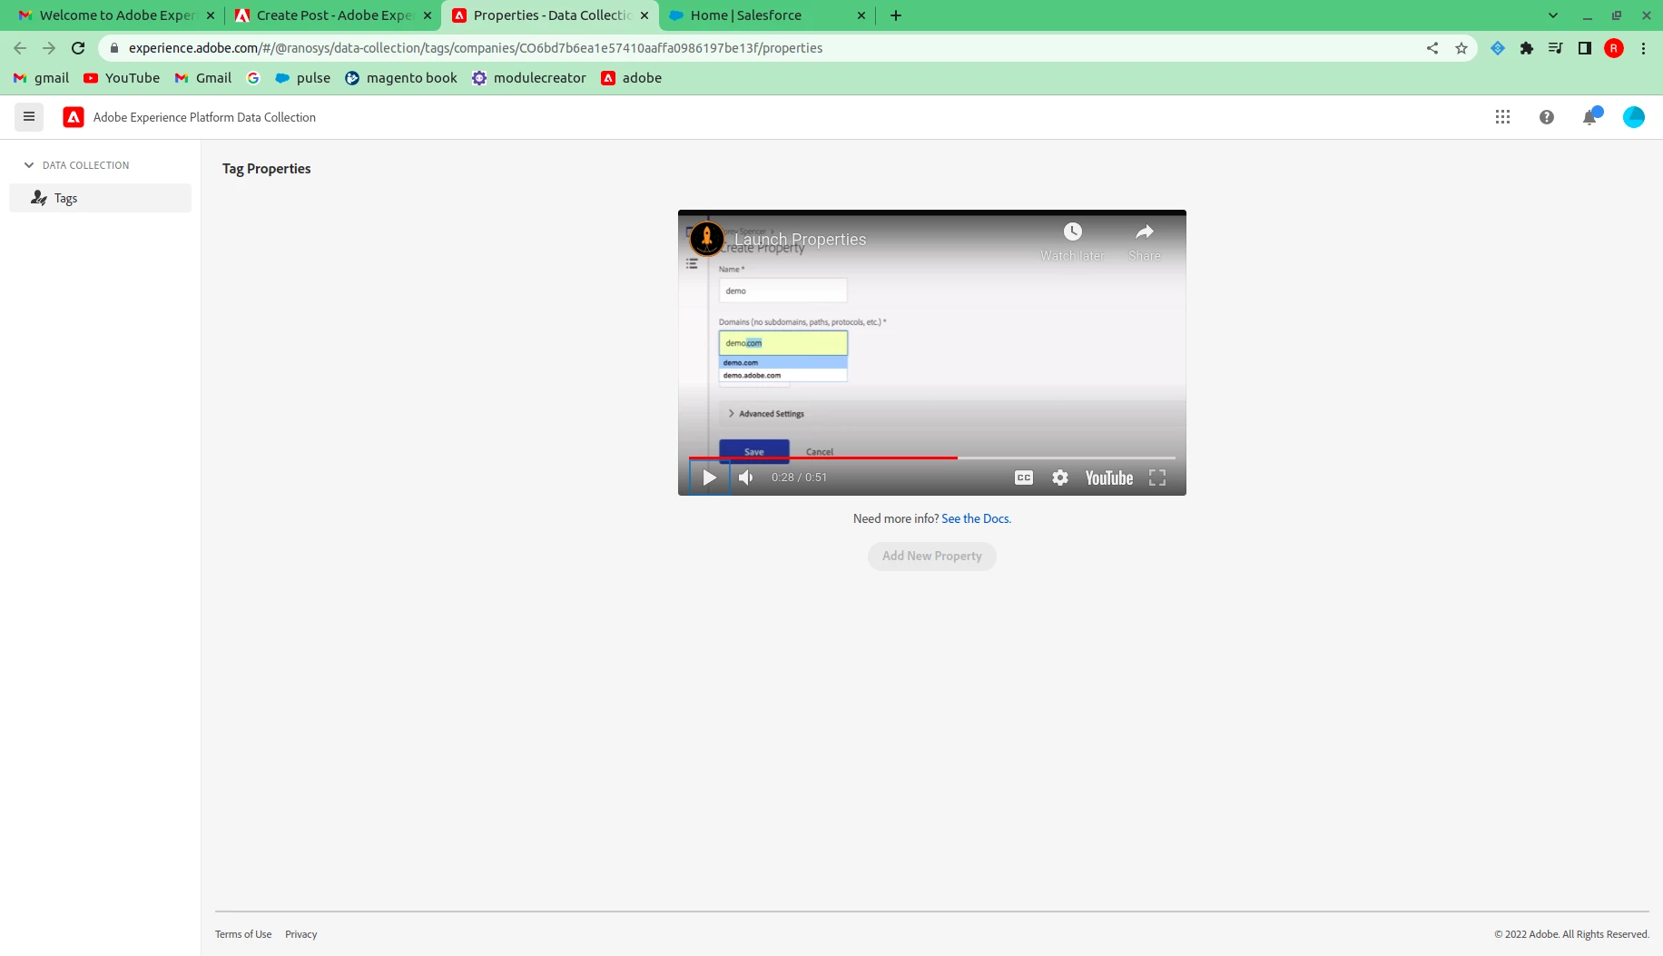This screenshot has height=956, width=1663.
Task: Open the hamburger navigation menu
Action: click(29, 117)
